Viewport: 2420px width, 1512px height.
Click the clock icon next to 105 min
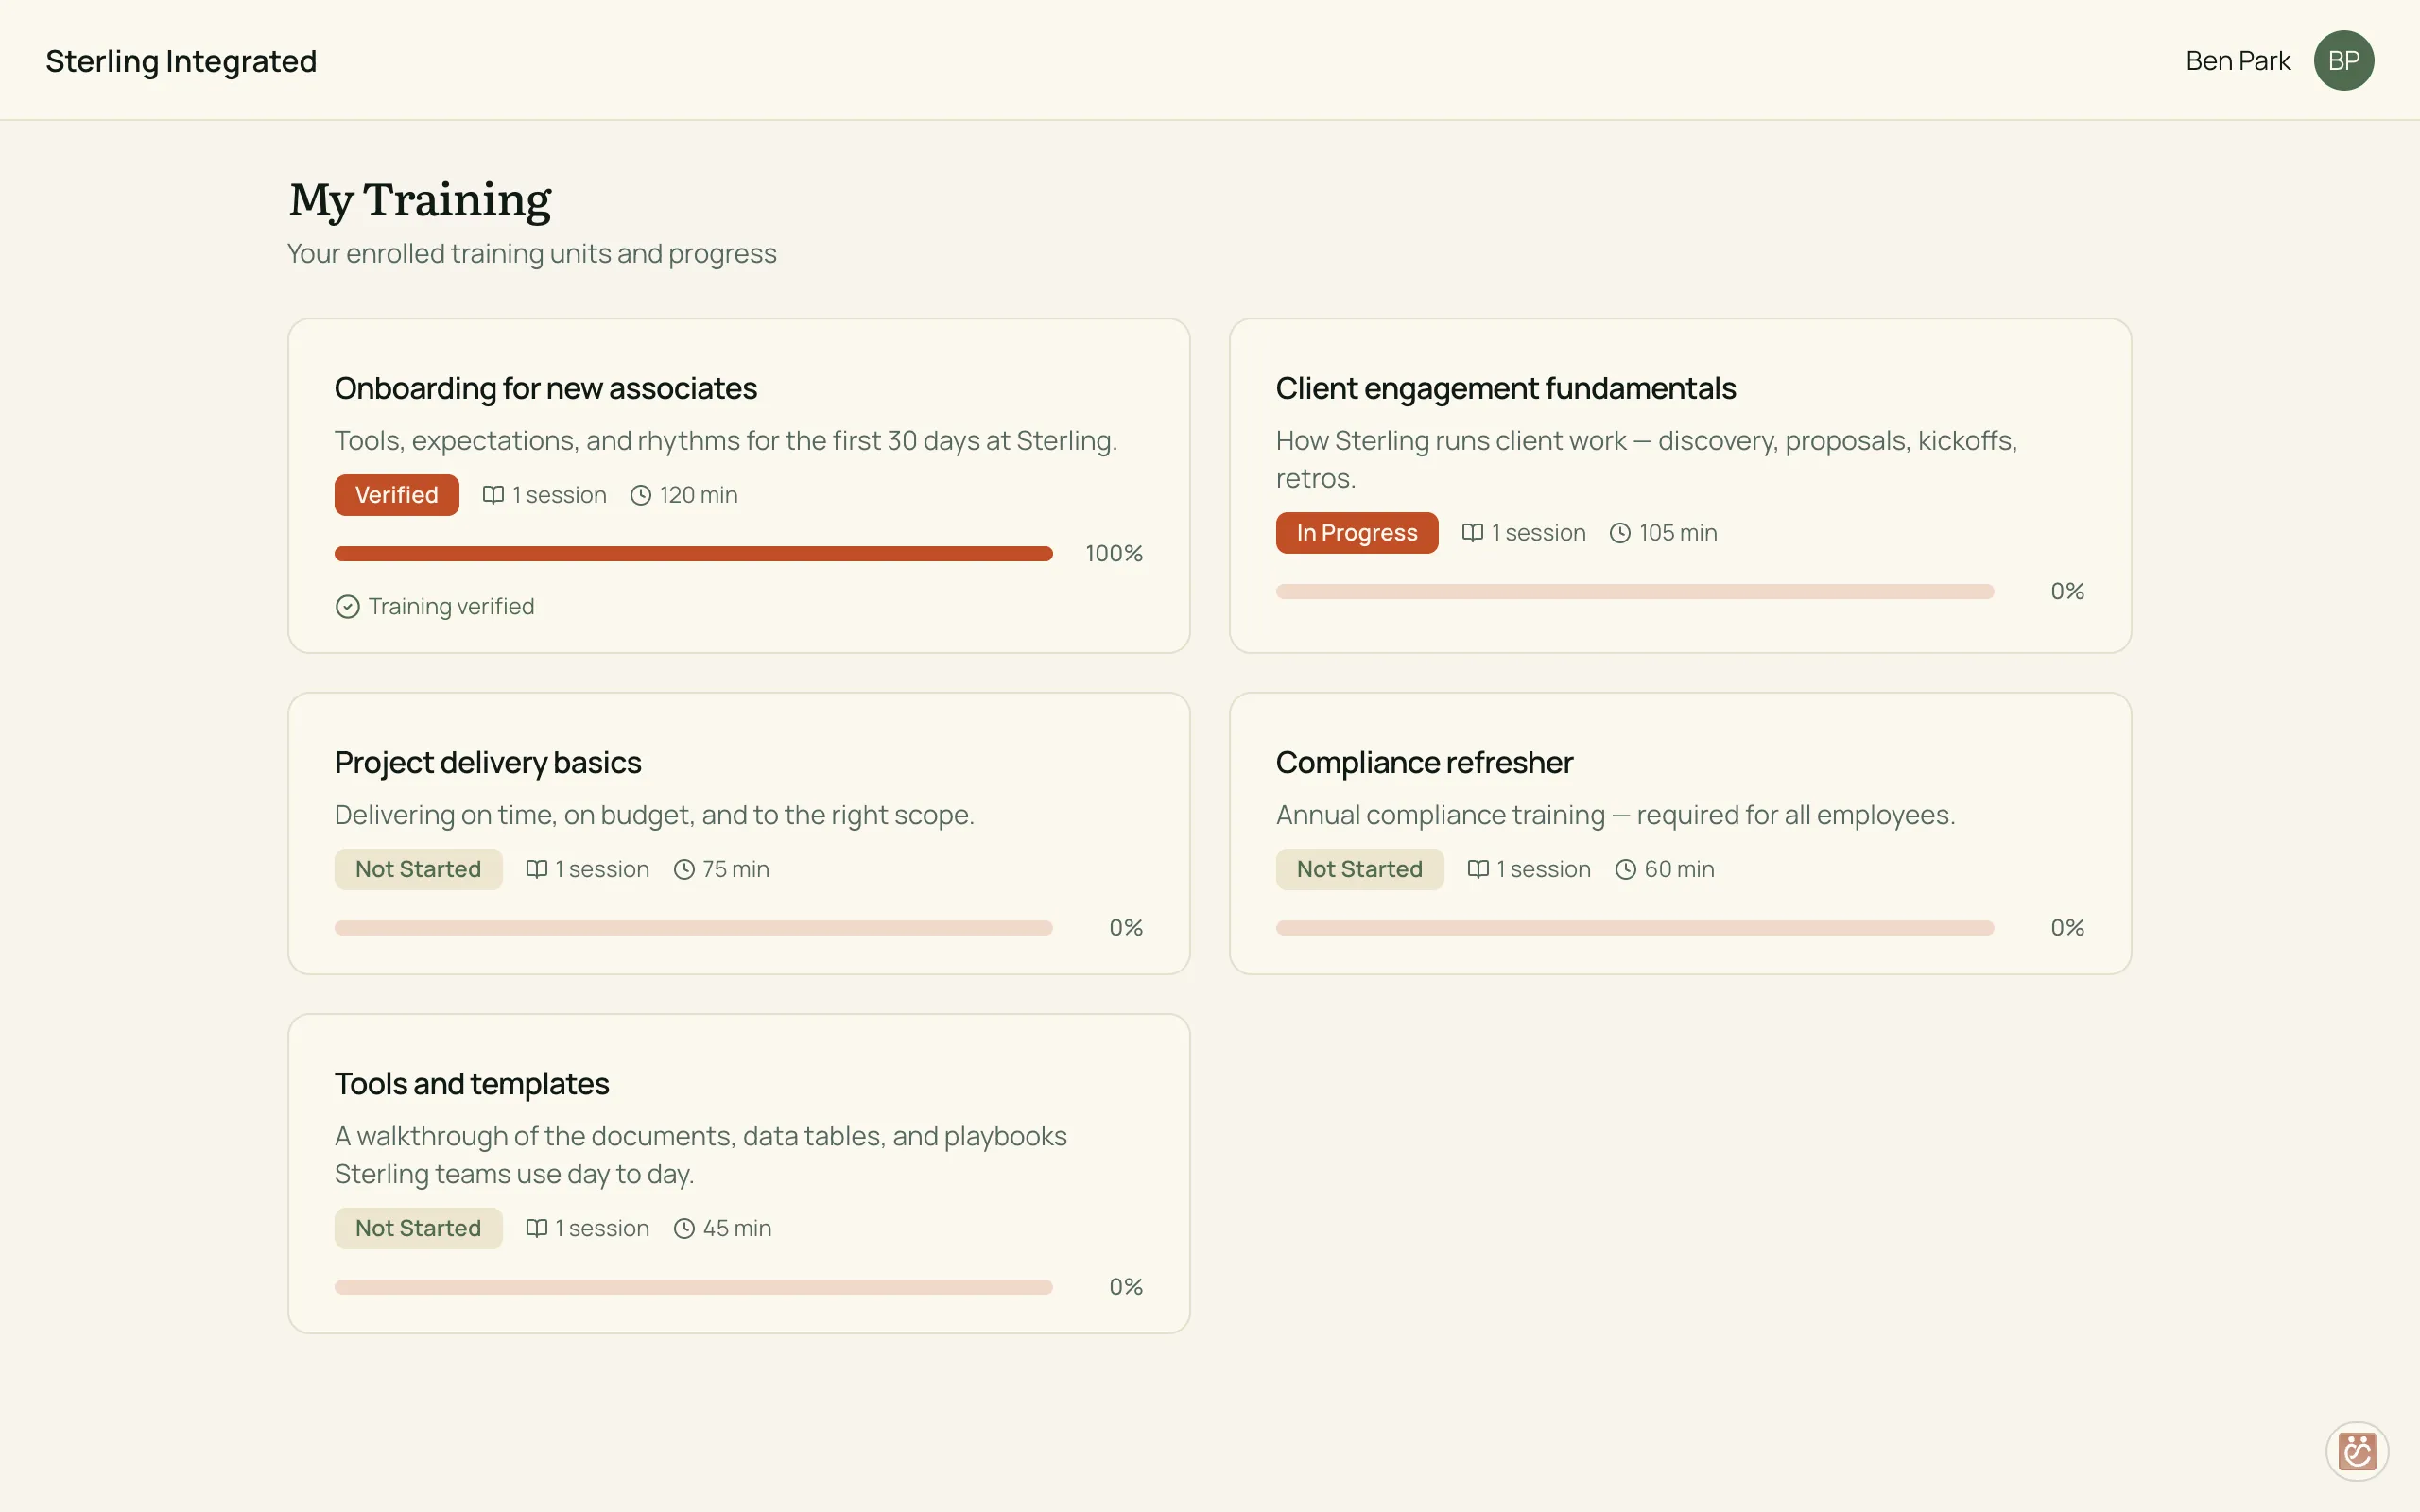(x=1620, y=533)
